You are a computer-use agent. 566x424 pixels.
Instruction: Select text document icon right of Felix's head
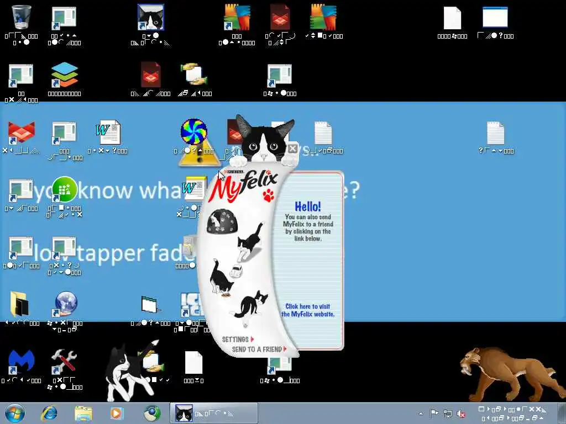pyautogui.click(x=323, y=132)
